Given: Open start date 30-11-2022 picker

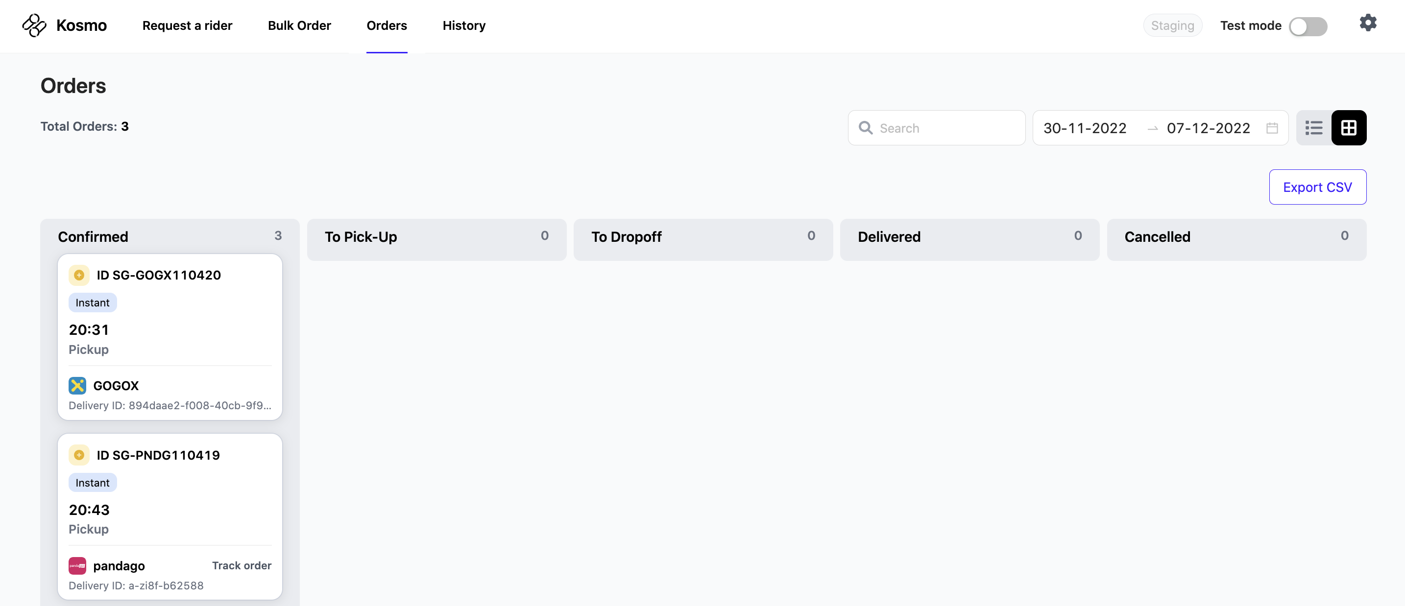Looking at the screenshot, I should click(x=1084, y=128).
